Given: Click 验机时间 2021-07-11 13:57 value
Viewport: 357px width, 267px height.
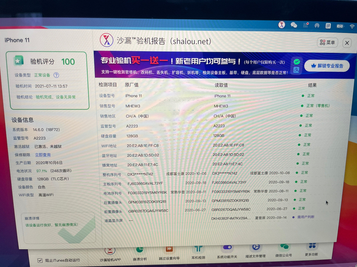Looking at the screenshot, I should [x=51, y=86].
